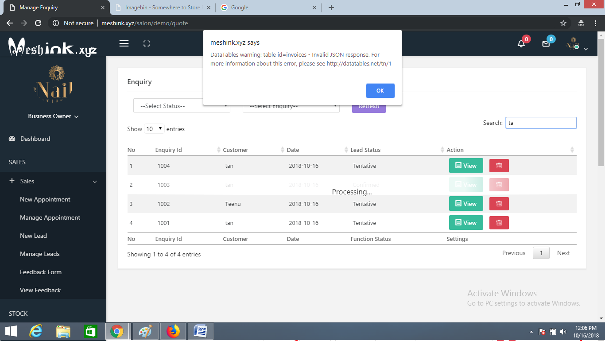The image size is (605, 341).
Task: Open Paint from the taskbar
Action: tap(145, 331)
